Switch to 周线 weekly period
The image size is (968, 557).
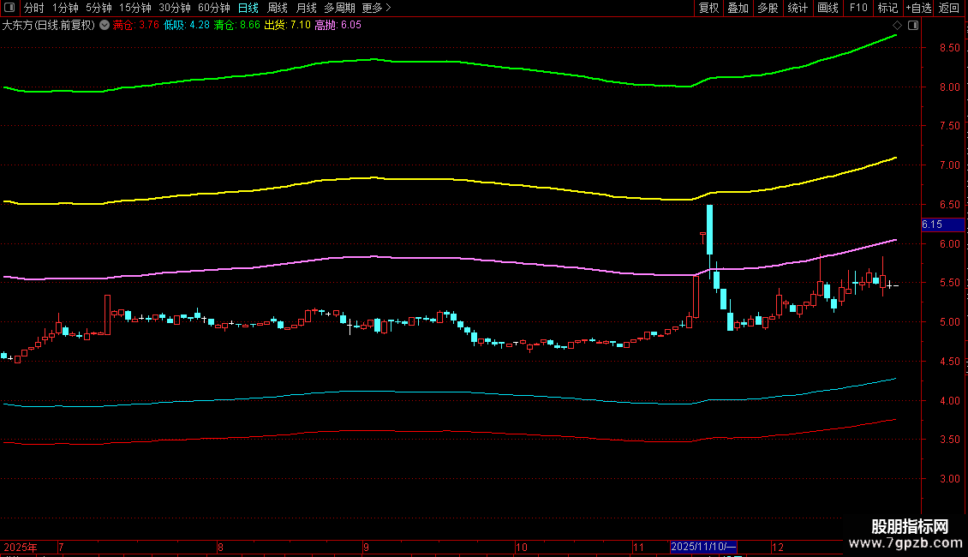278,8
